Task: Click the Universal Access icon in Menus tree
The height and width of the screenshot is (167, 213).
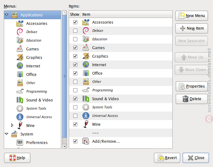Action: (20, 117)
